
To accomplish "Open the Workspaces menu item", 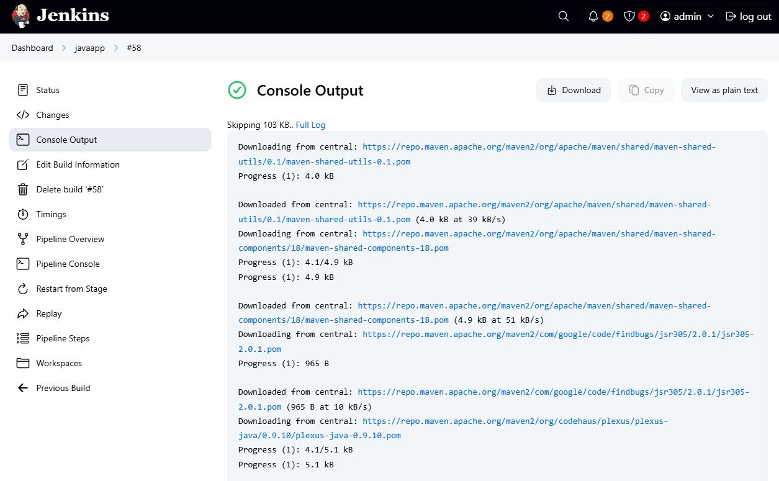I will pos(110,363).
